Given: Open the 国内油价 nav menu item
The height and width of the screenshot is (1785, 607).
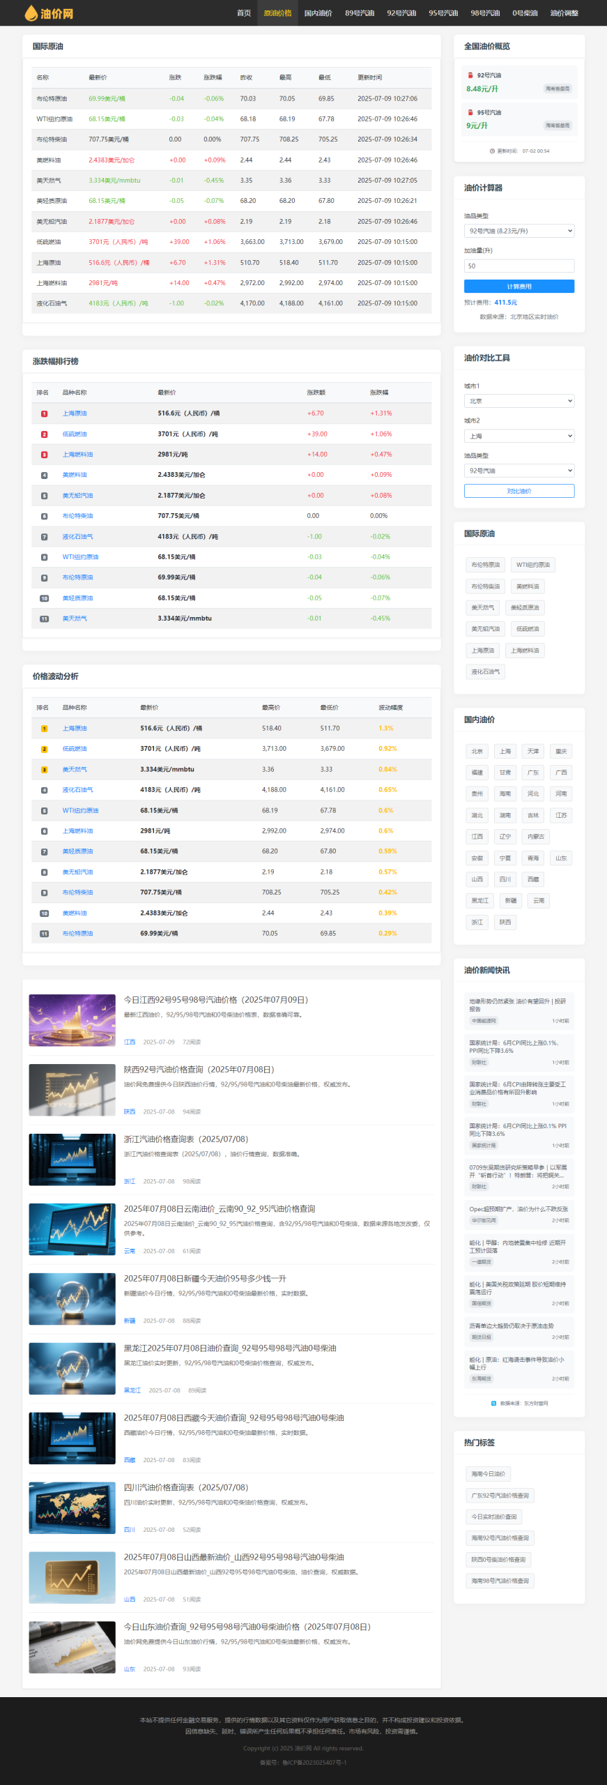Looking at the screenshot, I should tap(318, 13).
